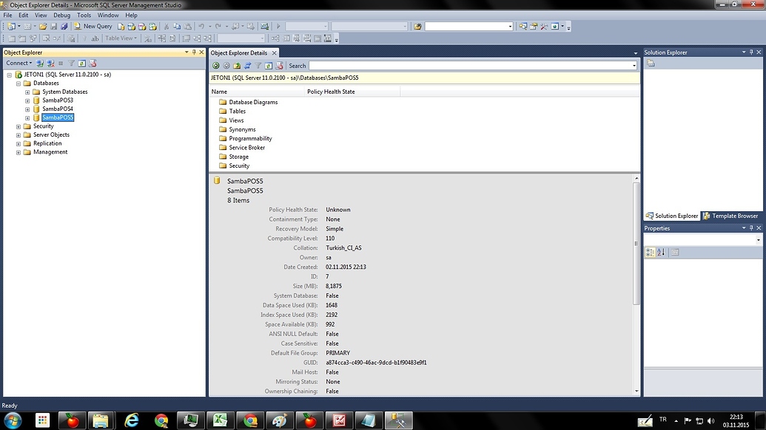
Task: Click the Categorized view icon in Properties panel
Action: (650, 253)
